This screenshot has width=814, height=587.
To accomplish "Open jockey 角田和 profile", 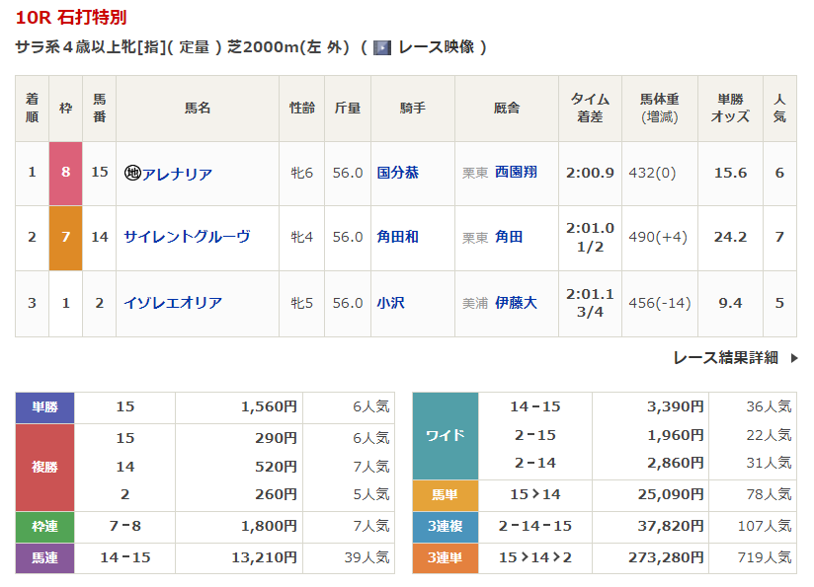I will 397,237.
